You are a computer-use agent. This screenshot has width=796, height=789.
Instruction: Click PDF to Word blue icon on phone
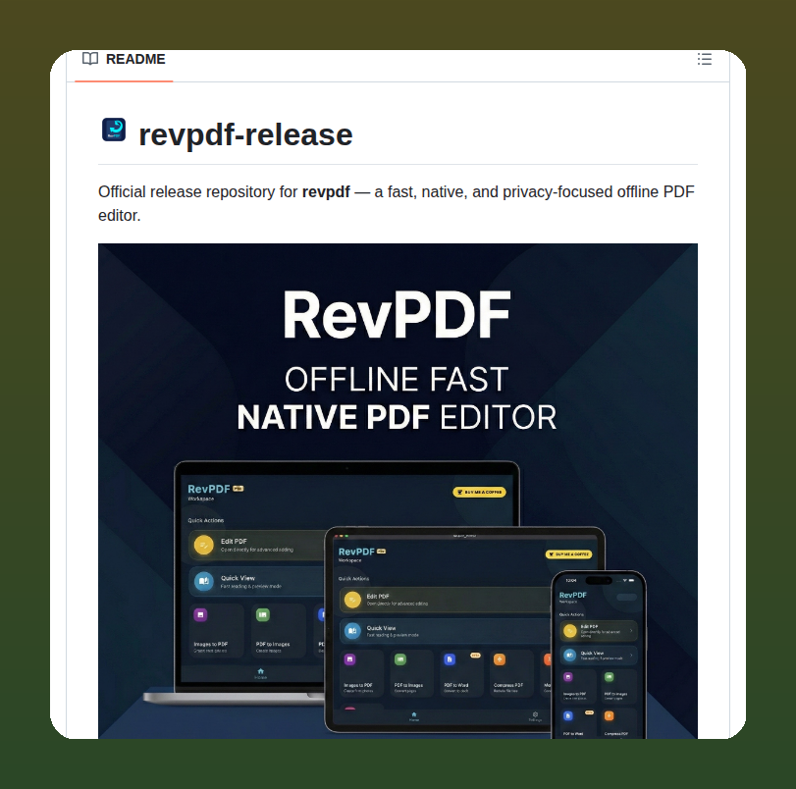coord(568,715)
